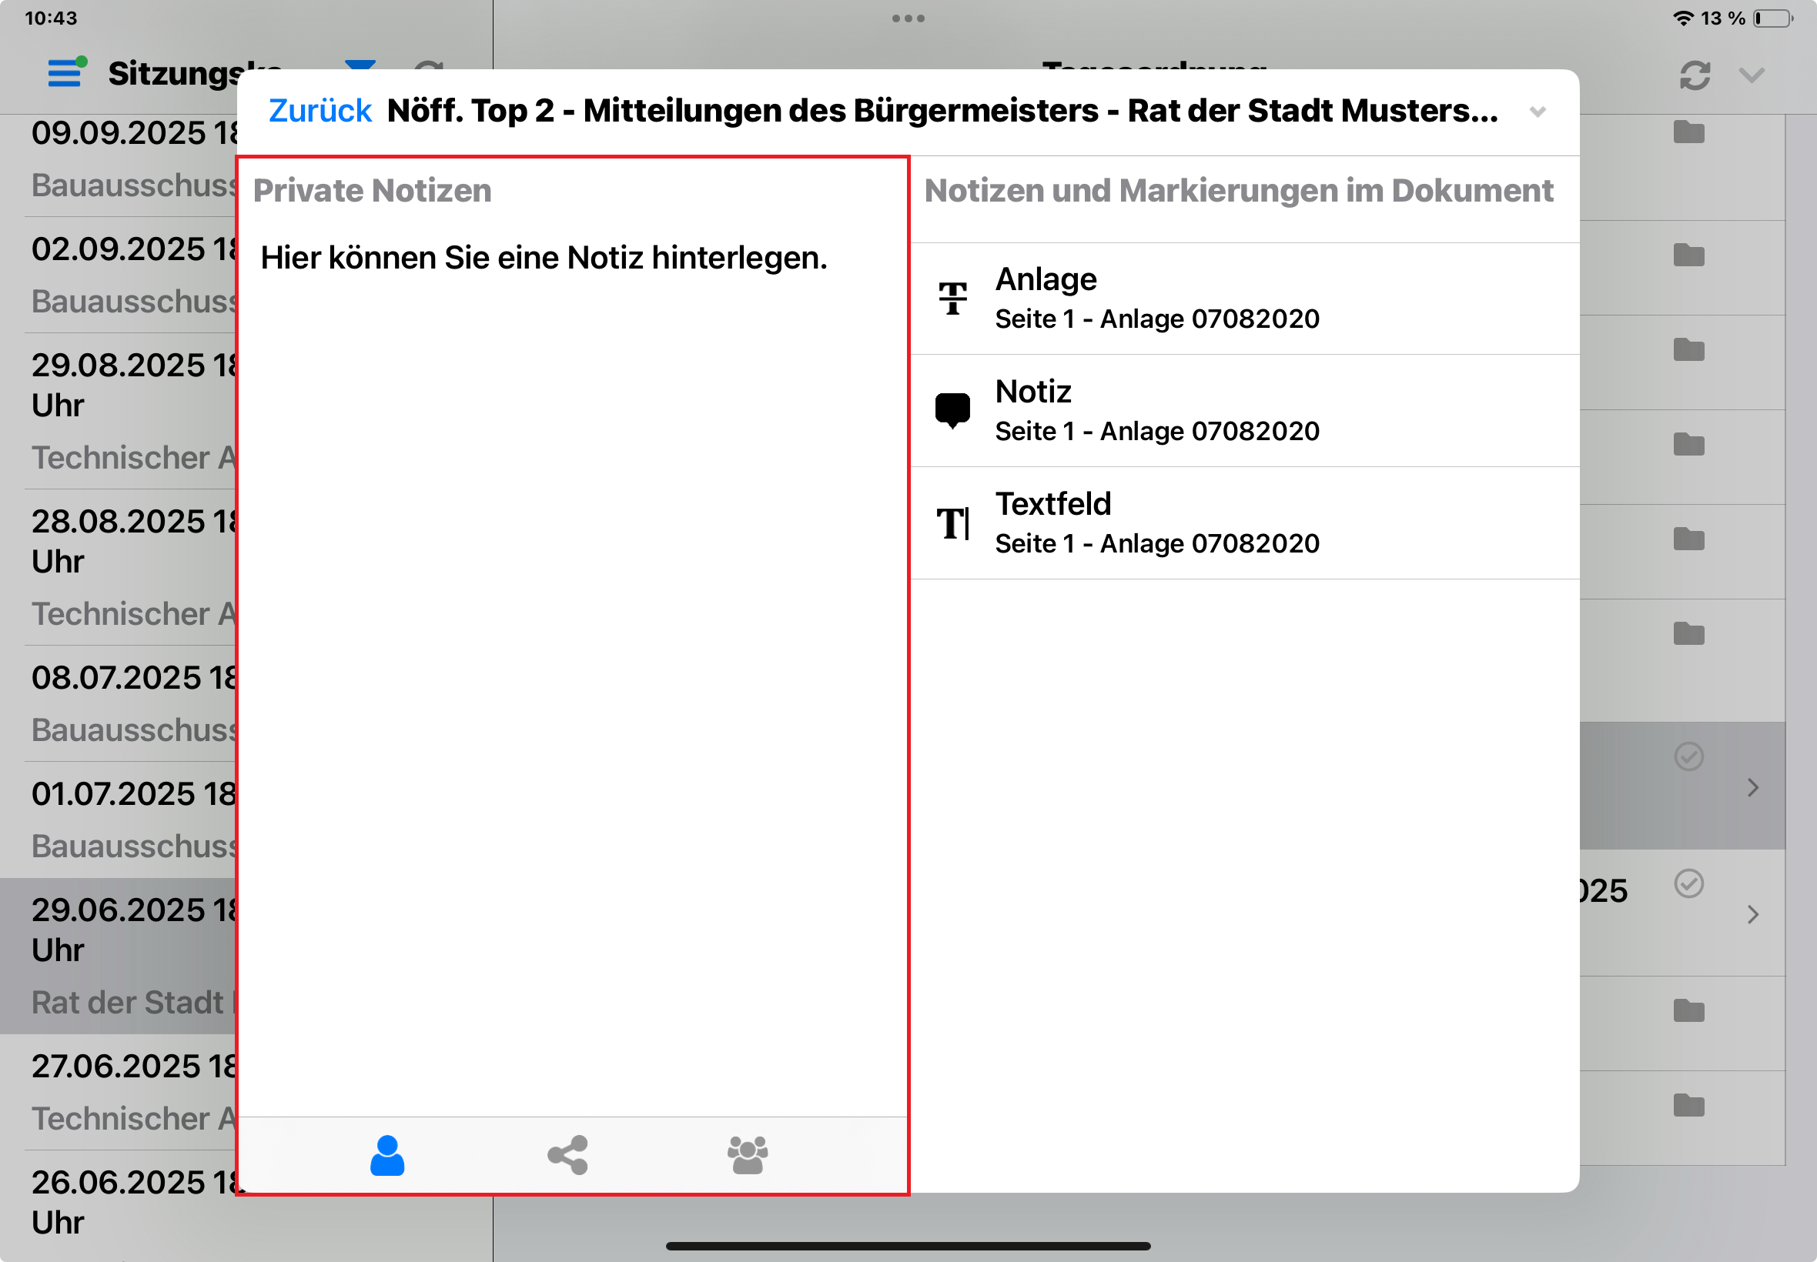Toggle the checkmark next to the 2025 entry

(x=1689, y=884)
